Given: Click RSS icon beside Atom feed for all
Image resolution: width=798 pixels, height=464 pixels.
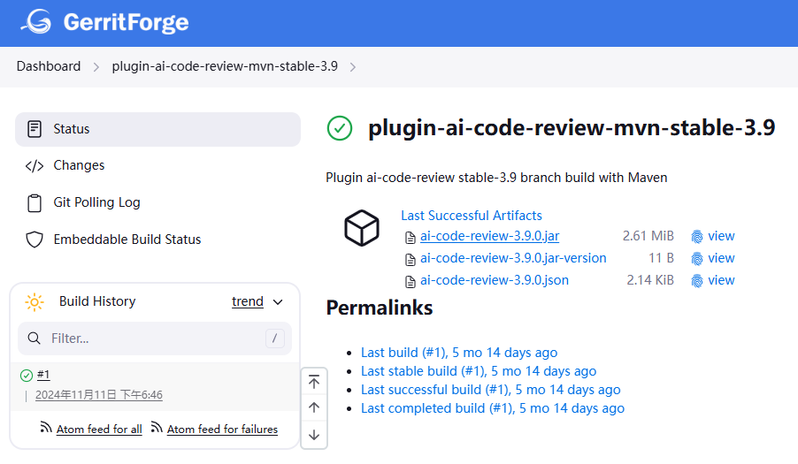Looking at the screenshot, I should (46, 428).
